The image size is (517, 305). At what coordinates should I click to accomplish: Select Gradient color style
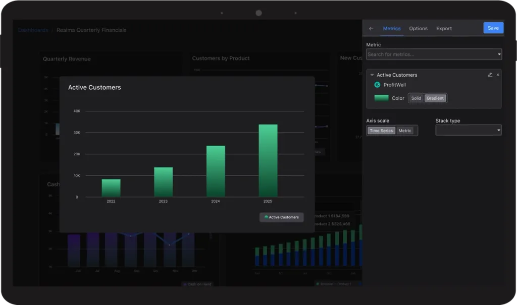(435, 98)
